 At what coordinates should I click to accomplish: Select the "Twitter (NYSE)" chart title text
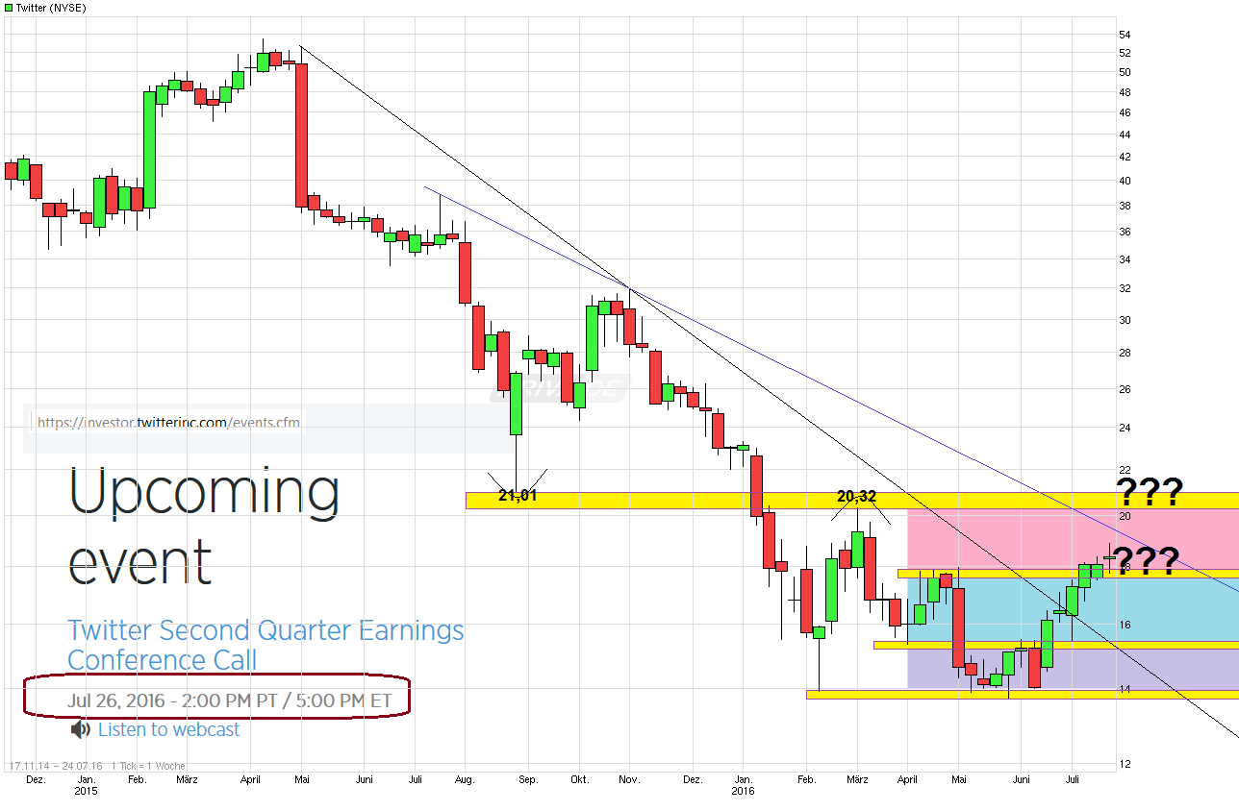click(49, 7)
